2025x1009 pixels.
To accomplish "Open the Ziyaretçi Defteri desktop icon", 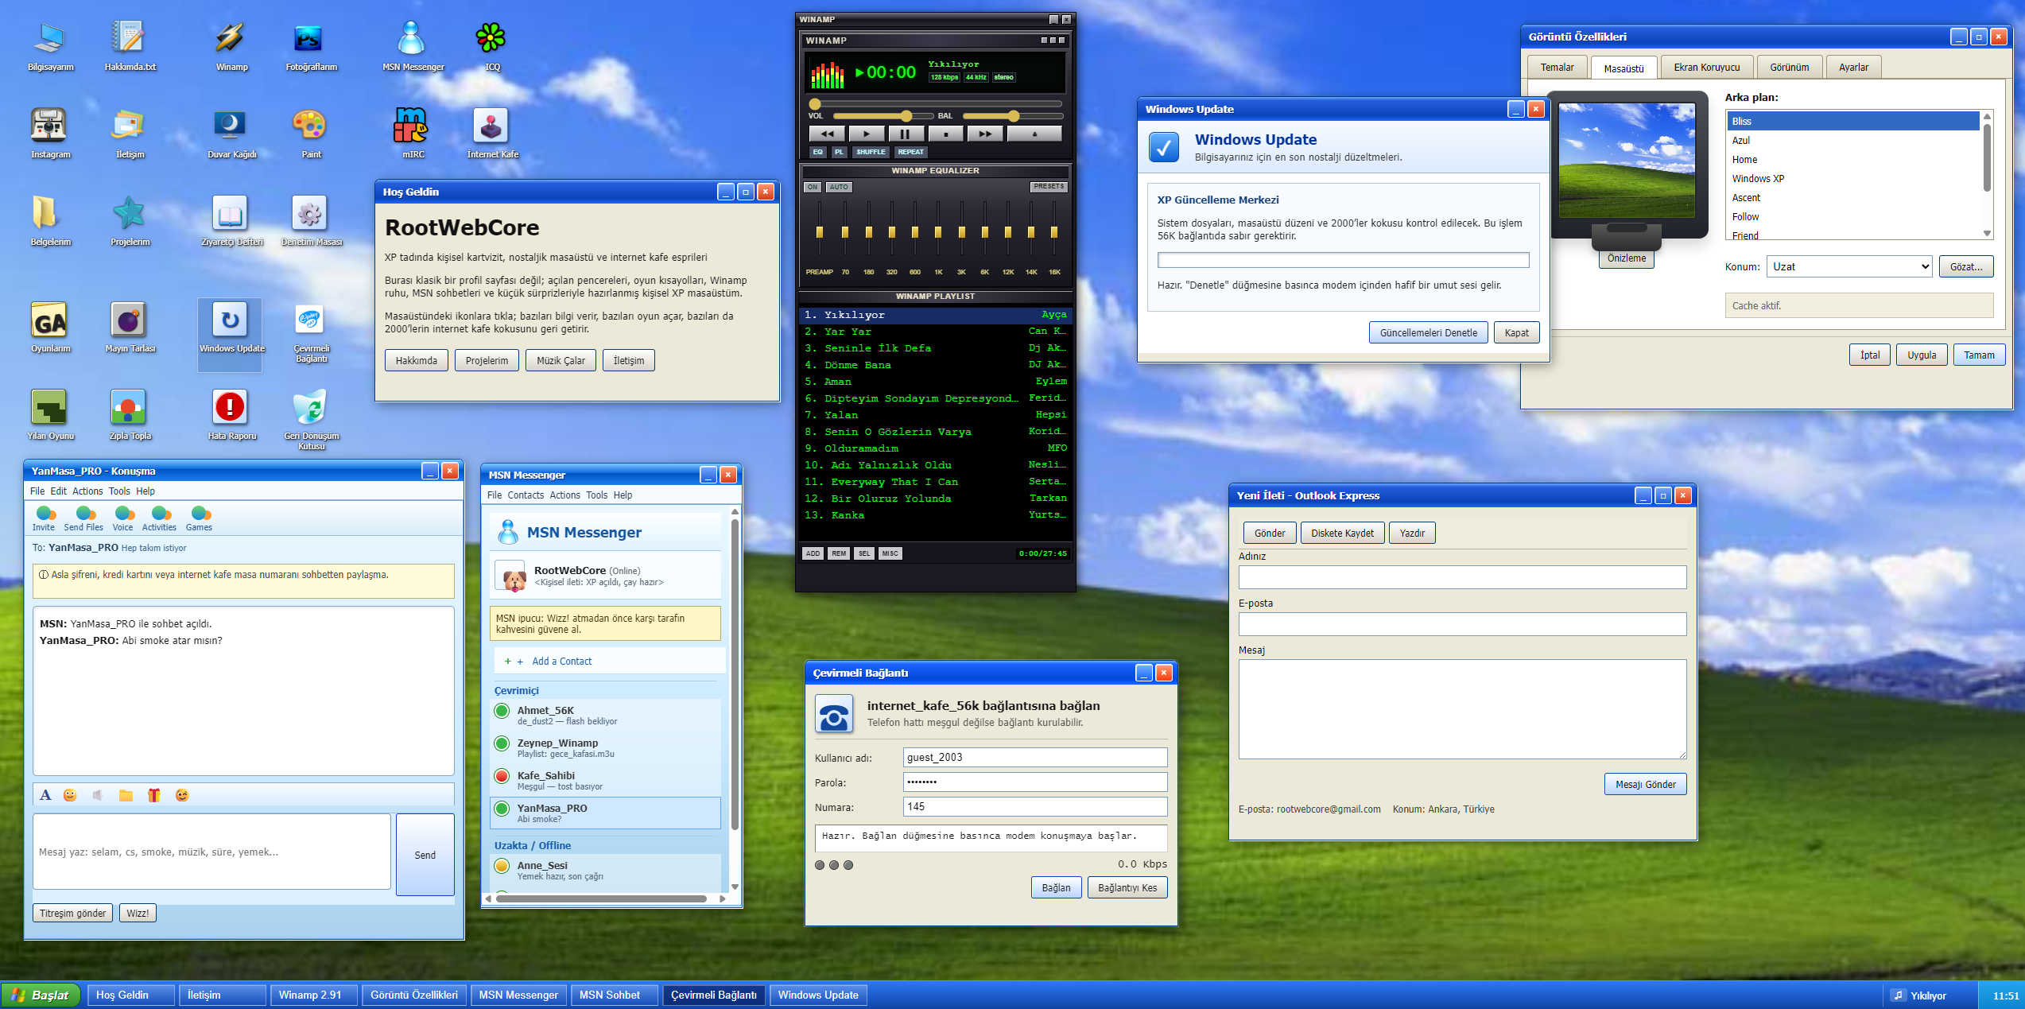I will (231, 221).
